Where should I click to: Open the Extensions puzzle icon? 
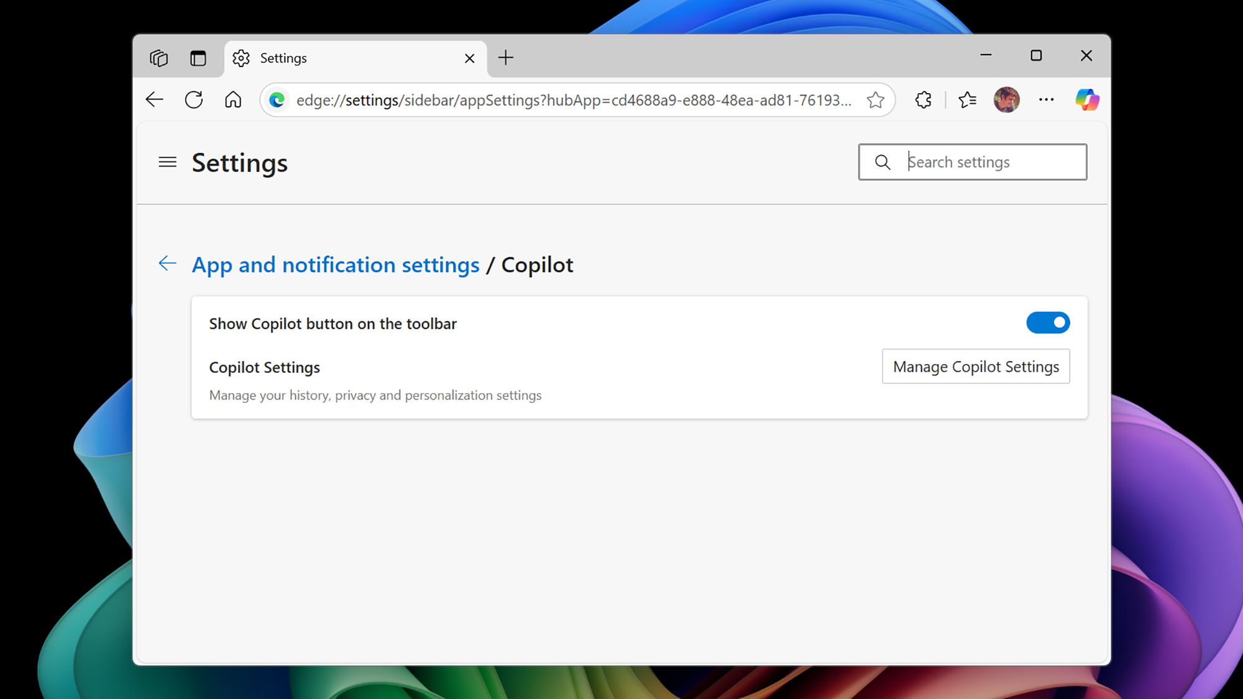pyautogui.click(x=923, y=99)
